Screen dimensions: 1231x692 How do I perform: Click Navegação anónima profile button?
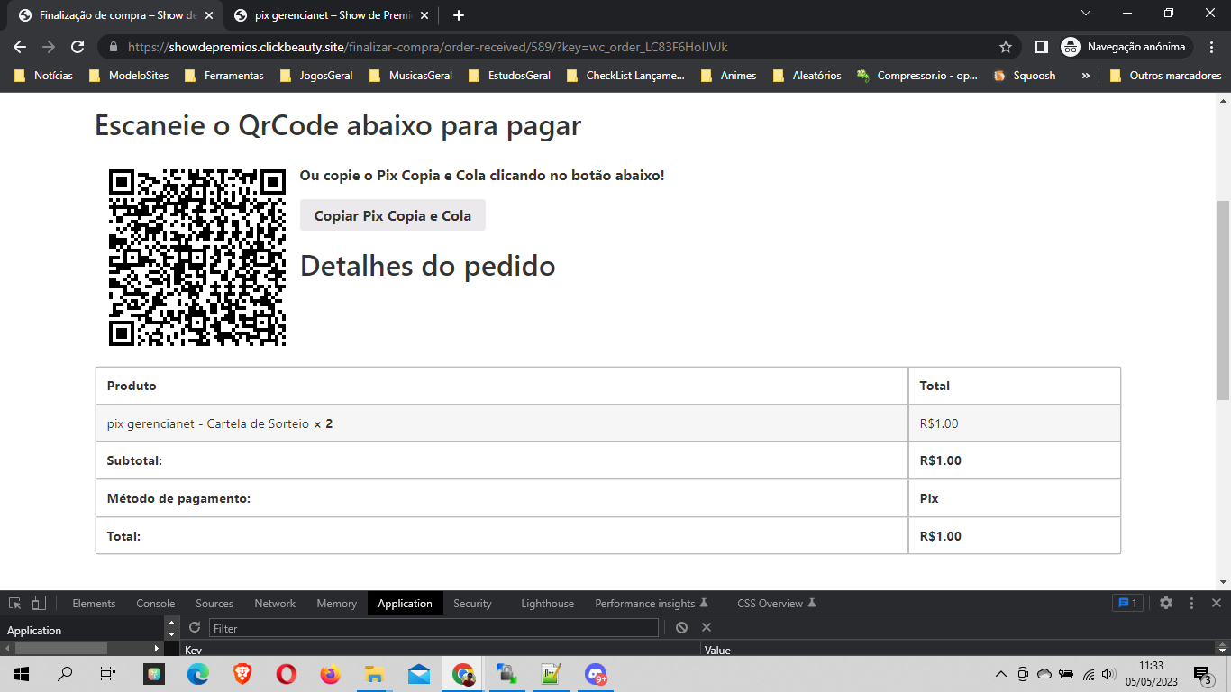pyautogui.click(x=1126, y=47)
